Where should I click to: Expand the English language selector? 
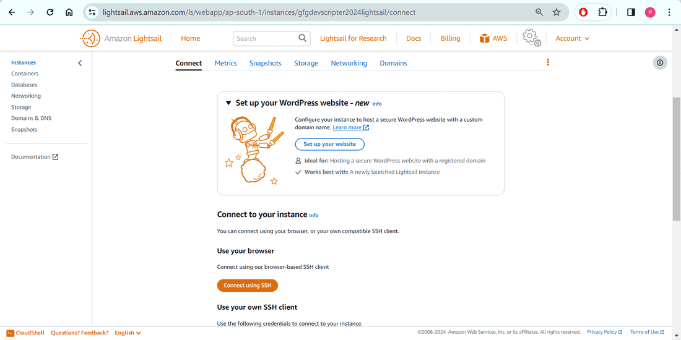tap(128, 333)
